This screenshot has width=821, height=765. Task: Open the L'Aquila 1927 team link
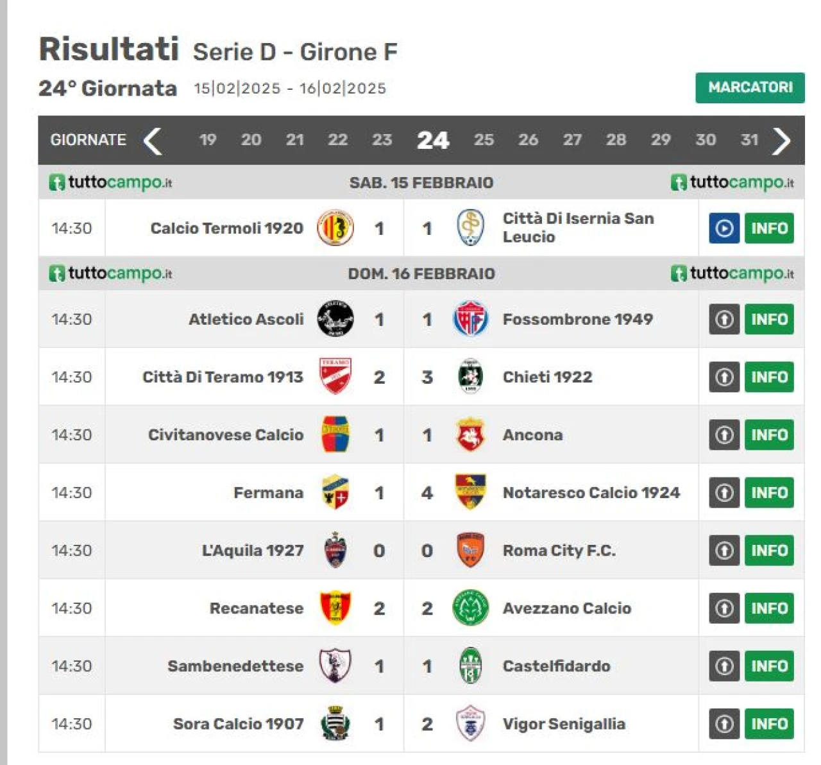click(x=253, y=551)
